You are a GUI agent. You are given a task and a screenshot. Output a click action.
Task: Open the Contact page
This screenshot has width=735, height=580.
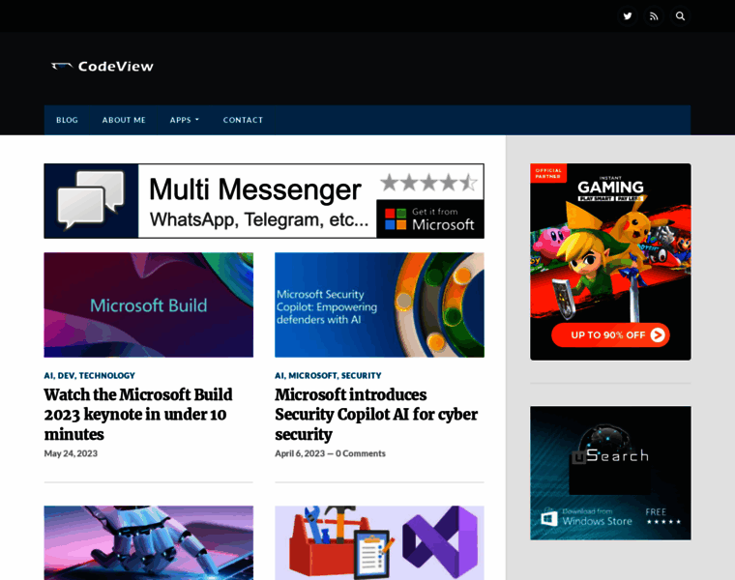pos(243,120)
